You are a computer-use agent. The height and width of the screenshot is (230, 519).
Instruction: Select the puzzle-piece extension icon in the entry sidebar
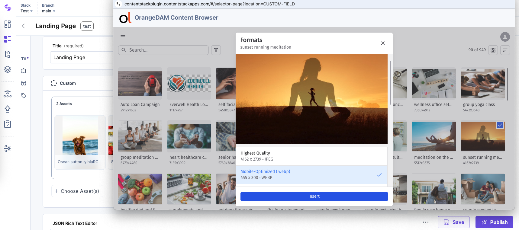24,71
